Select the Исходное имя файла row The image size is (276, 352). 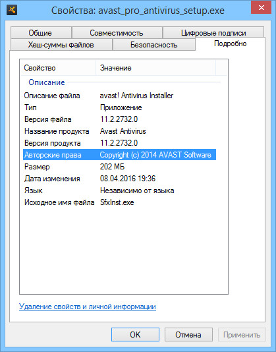tap(119, 202)
